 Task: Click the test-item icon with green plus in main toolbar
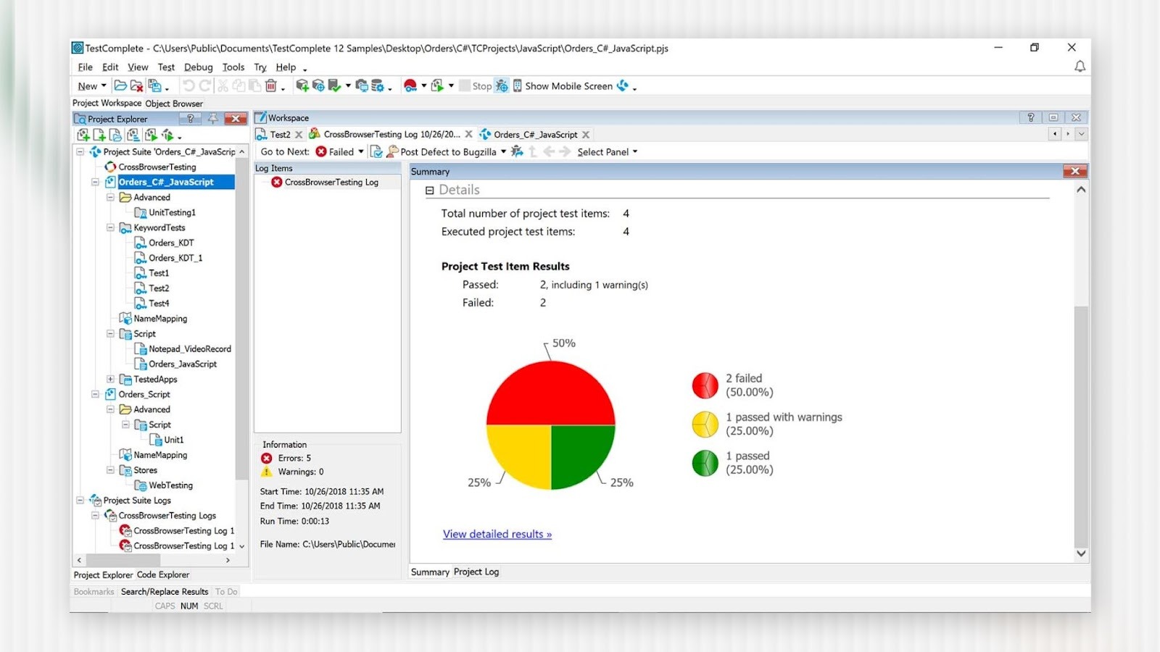click(302, 85)
